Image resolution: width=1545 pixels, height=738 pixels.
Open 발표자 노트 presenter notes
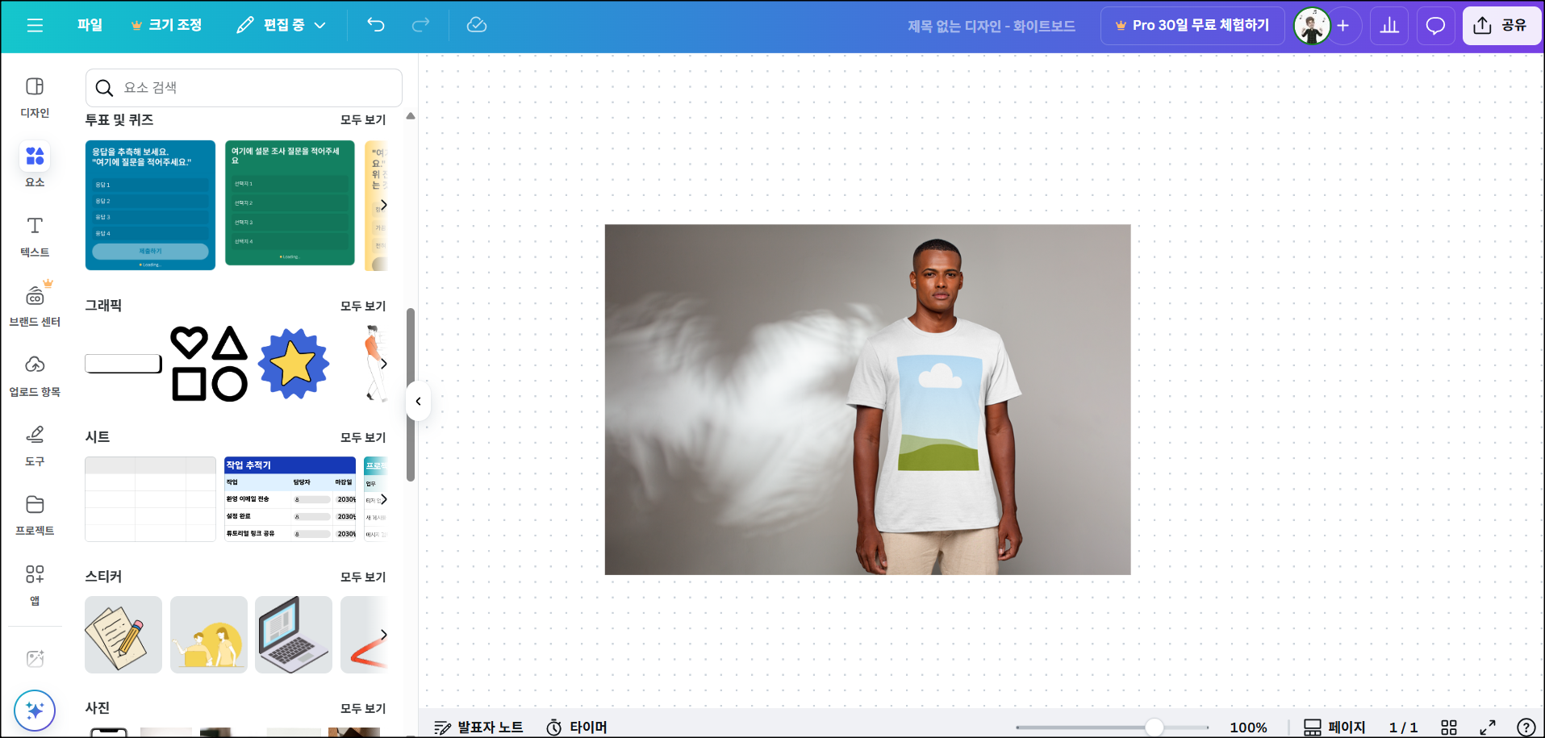[478, 727]
